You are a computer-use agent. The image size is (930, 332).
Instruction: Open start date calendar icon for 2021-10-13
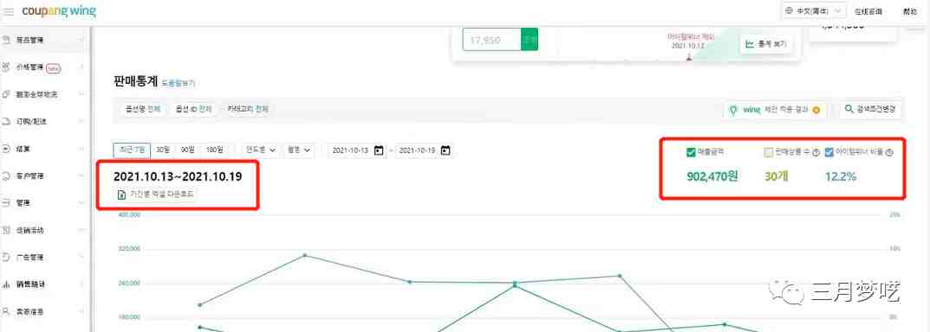click(x=379, y=150)
